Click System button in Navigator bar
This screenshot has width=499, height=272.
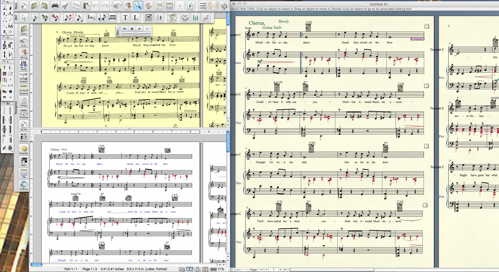click(x=24, y=78)
